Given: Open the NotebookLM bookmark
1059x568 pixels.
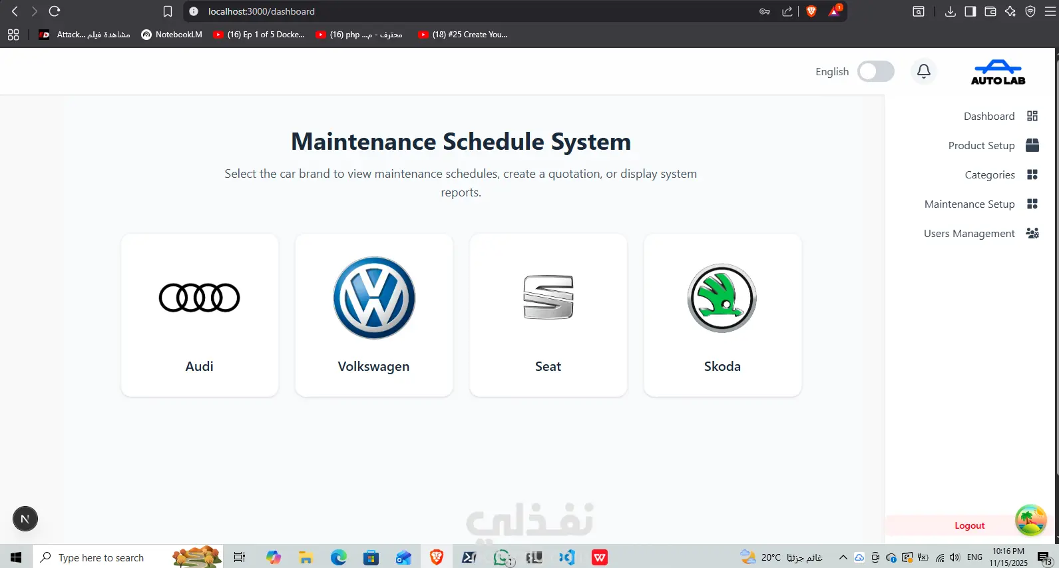Looking at the screenshot, I should pos(172,35).
